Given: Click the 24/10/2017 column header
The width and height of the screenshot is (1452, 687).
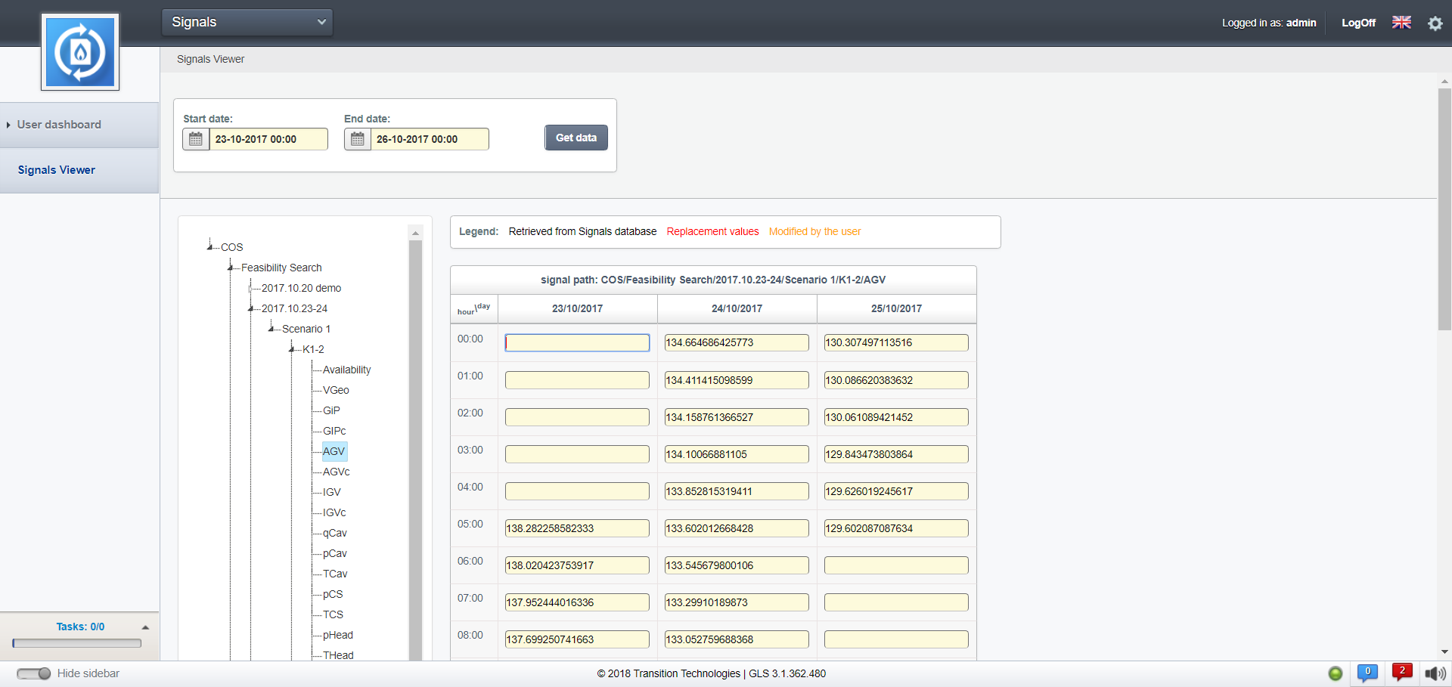Looking at the screenshot, I should (x=737, y=308).
